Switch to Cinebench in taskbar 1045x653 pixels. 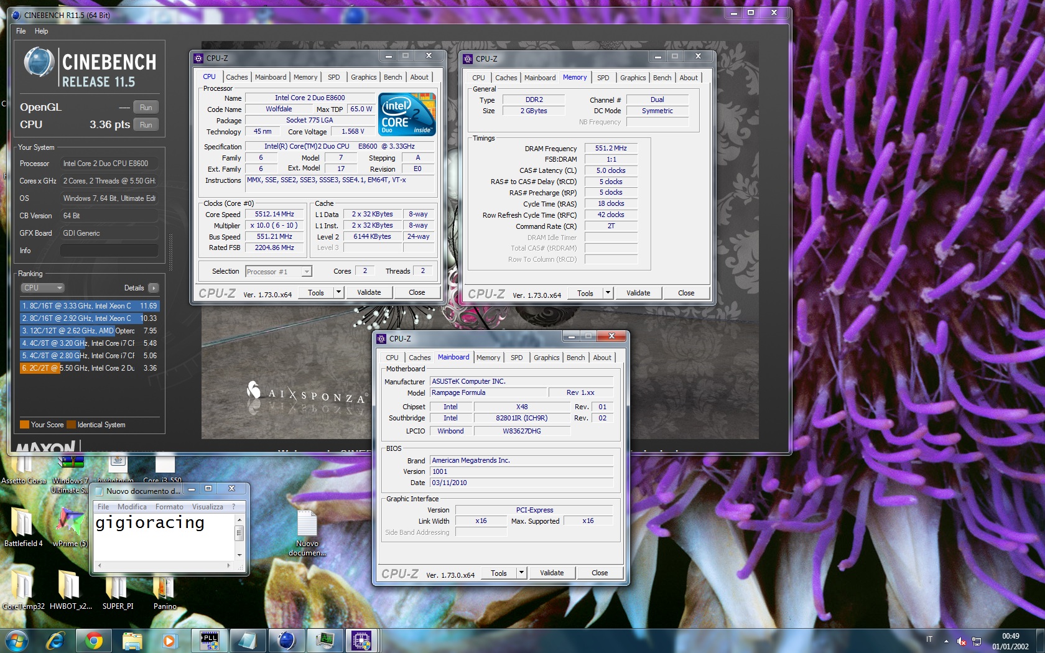click(286, 640)
